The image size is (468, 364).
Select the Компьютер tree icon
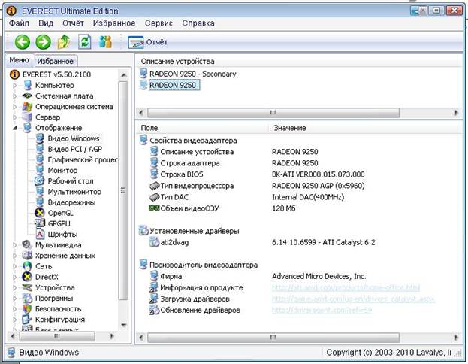click(x=28, y=85)
